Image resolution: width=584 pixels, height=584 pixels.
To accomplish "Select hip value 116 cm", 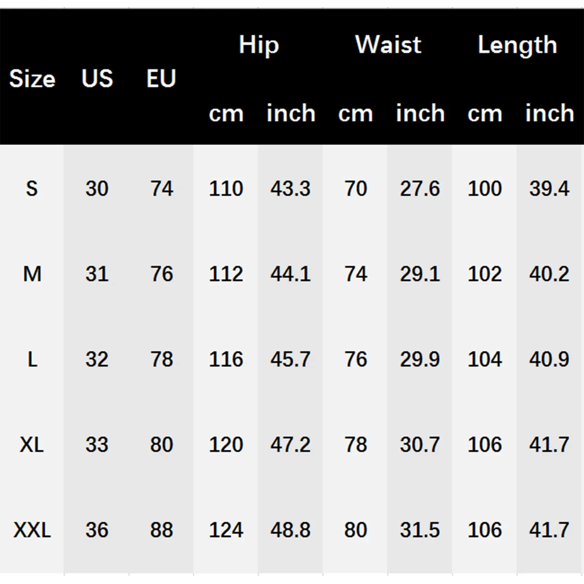I will tap(226, 360).
